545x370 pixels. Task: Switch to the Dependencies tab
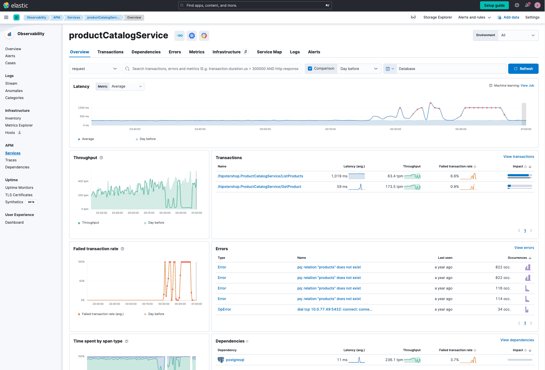pyautogui.click(x=146, y=52)
